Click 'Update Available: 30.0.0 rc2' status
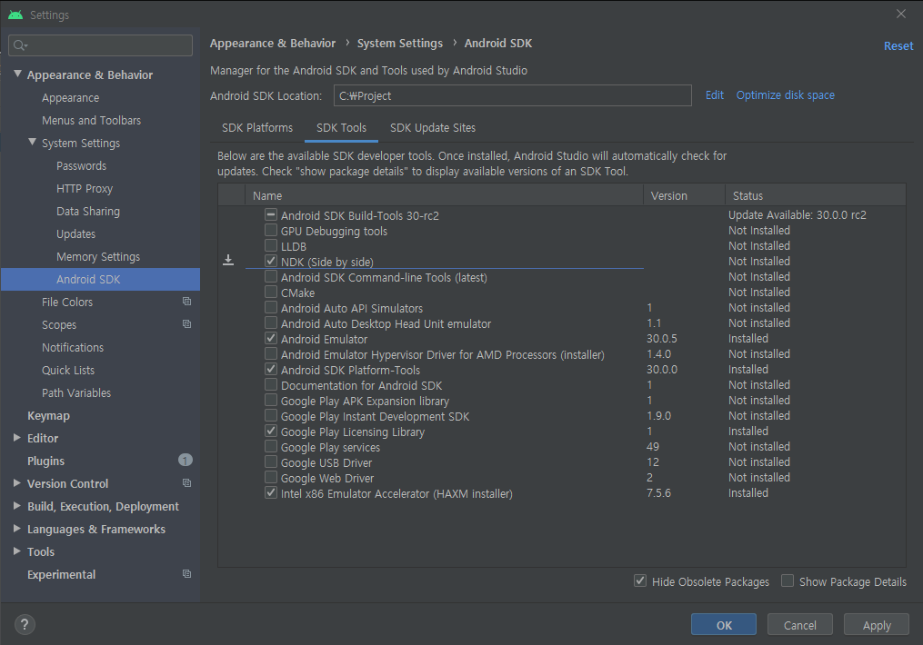 pyautogui.click(x=797, y=214)
